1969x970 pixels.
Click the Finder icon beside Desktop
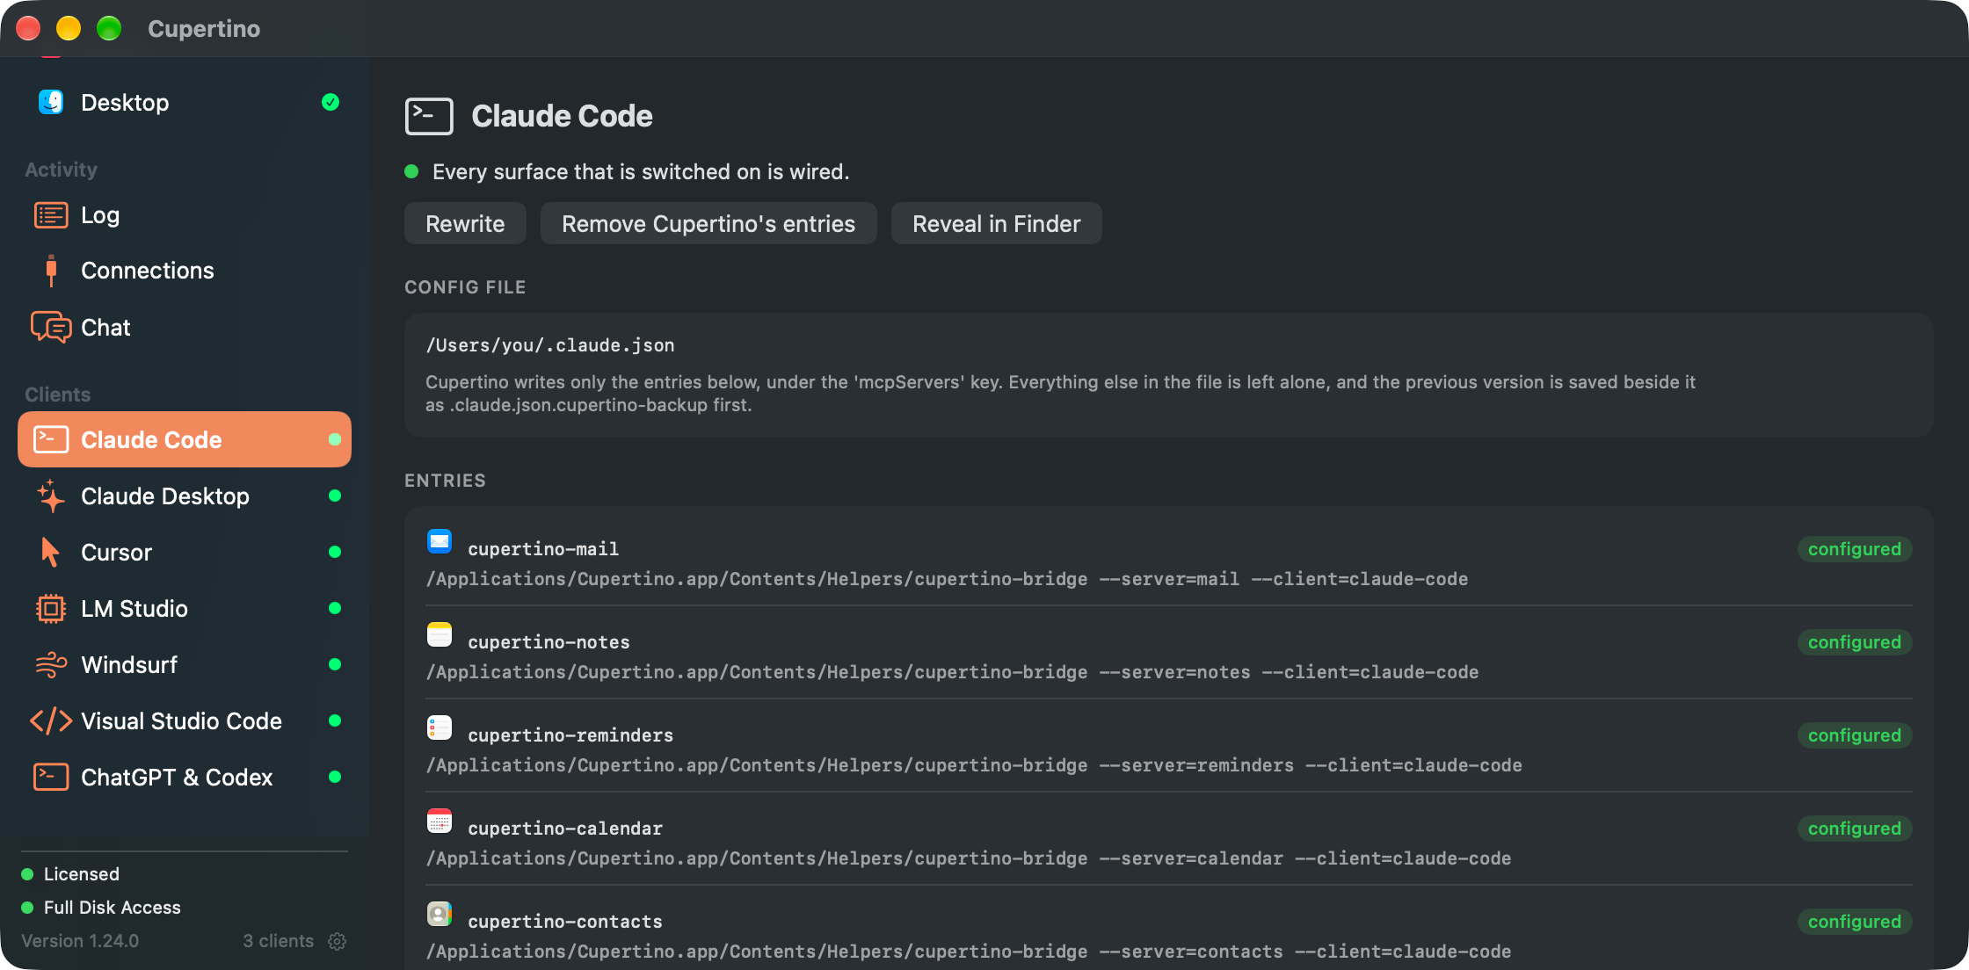click(x=51, y=102)
